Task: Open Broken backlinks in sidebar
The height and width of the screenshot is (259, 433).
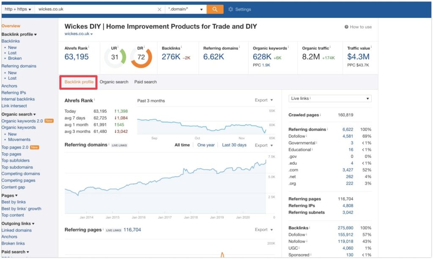Action: [x=15, y=58]
